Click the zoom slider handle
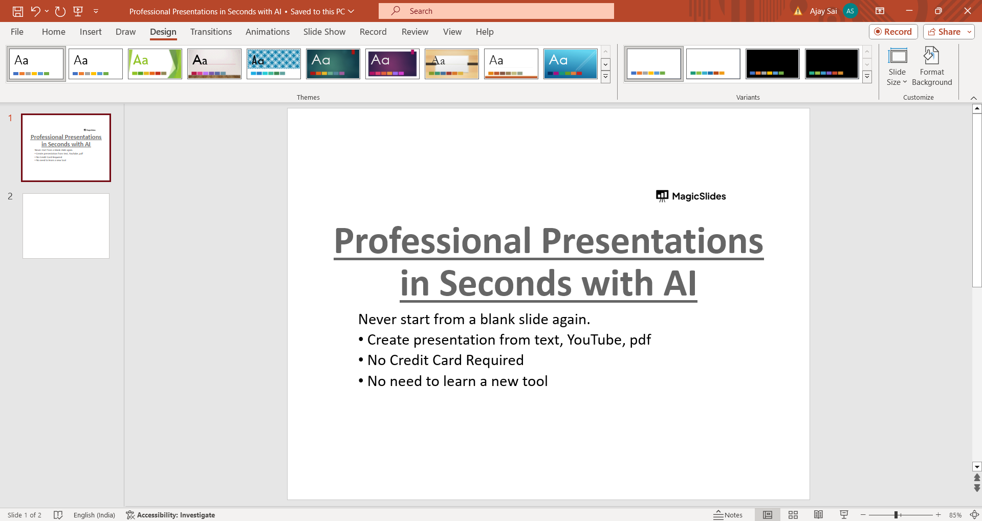Screen dimensions: 982x521 pyautogui.click(x=896, y=515)
